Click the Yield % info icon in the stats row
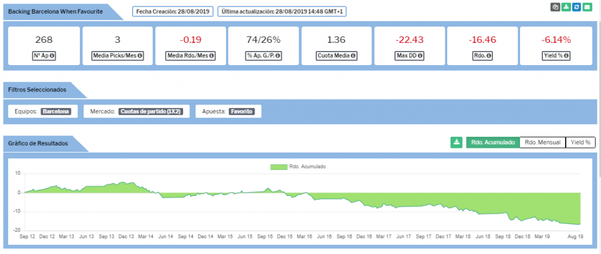 (567, 57)
